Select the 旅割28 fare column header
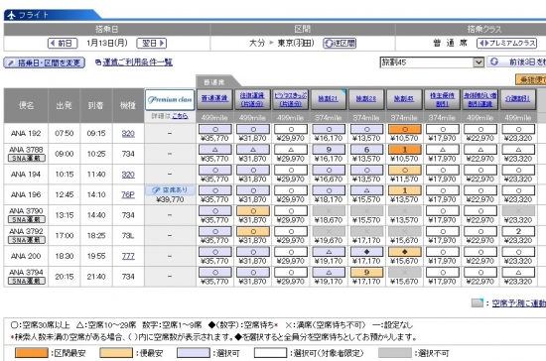 [366, 99]
